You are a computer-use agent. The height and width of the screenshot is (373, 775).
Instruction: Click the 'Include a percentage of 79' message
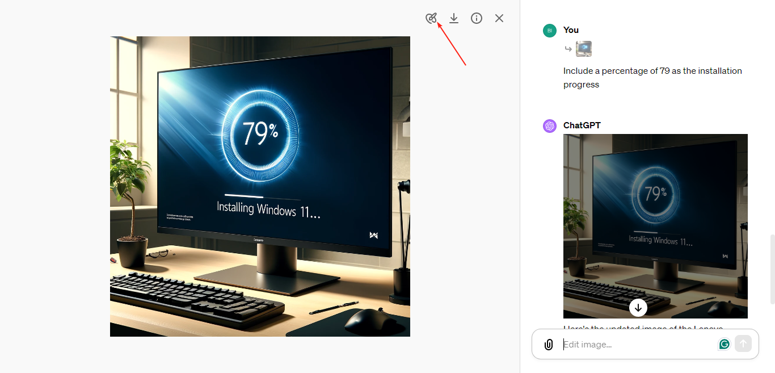(652, 78)
